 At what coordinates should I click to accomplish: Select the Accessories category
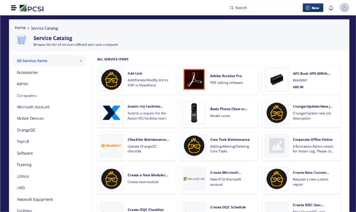pyautogui.click(x=27, y=73)
